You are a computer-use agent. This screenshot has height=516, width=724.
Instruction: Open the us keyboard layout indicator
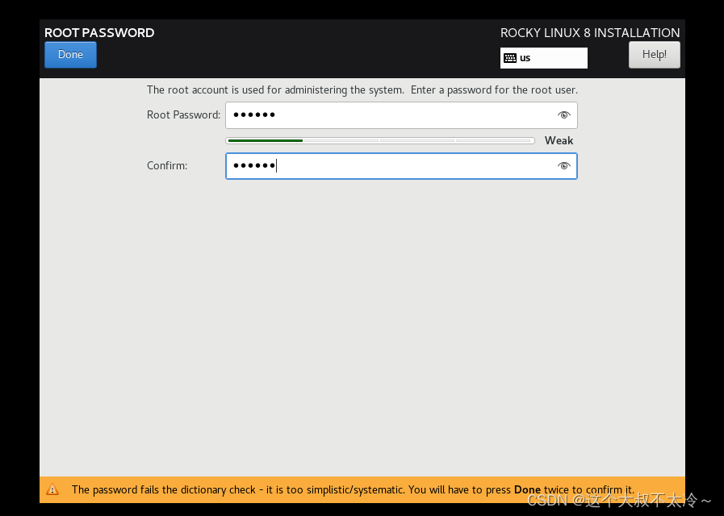point(543,58)
